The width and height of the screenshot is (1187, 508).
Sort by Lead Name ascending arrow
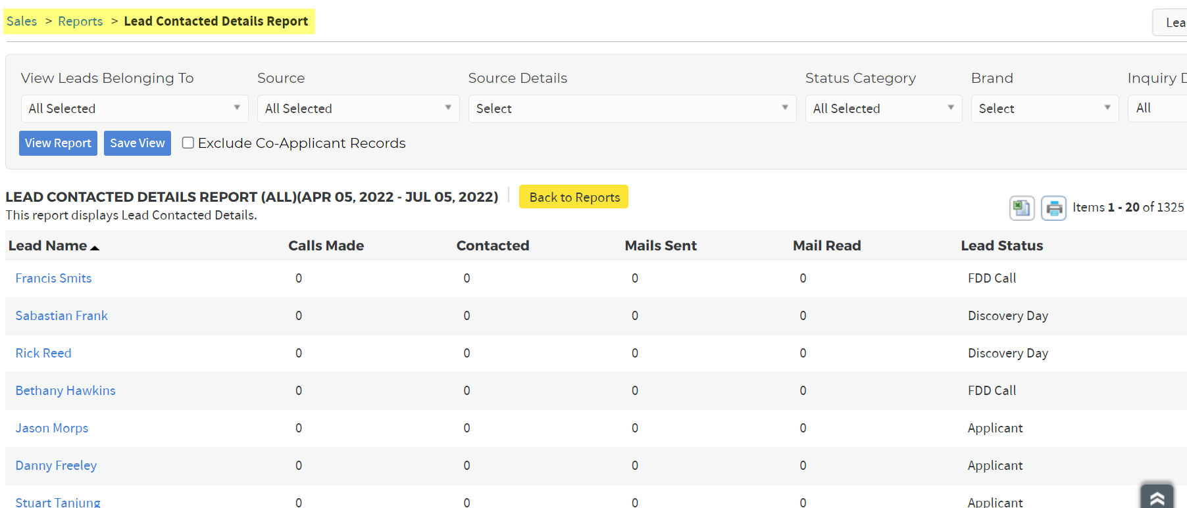(95, 248)
